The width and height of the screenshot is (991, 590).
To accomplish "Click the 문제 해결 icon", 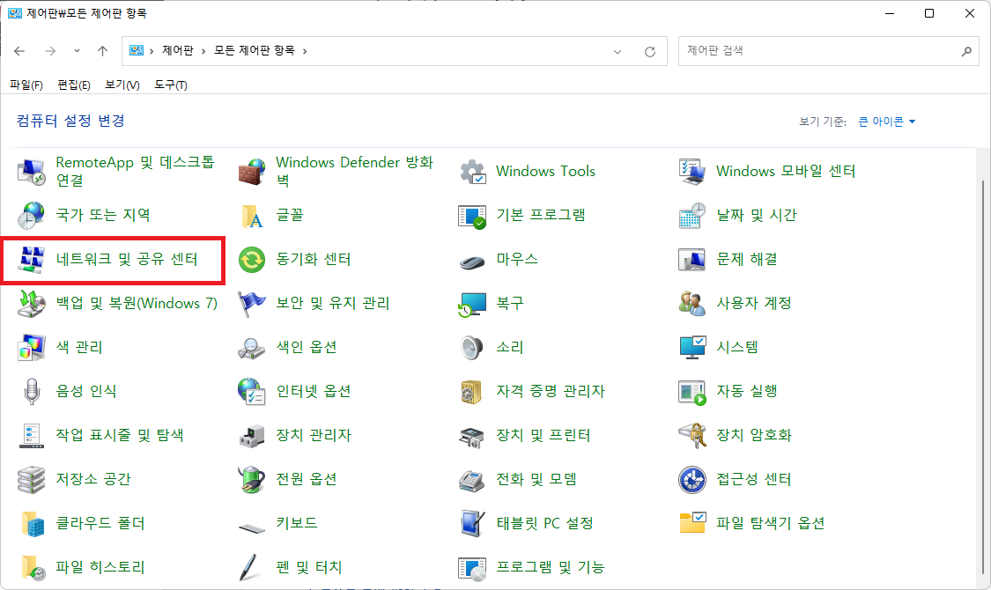I will pyautogui.click(x=692, y=260).
